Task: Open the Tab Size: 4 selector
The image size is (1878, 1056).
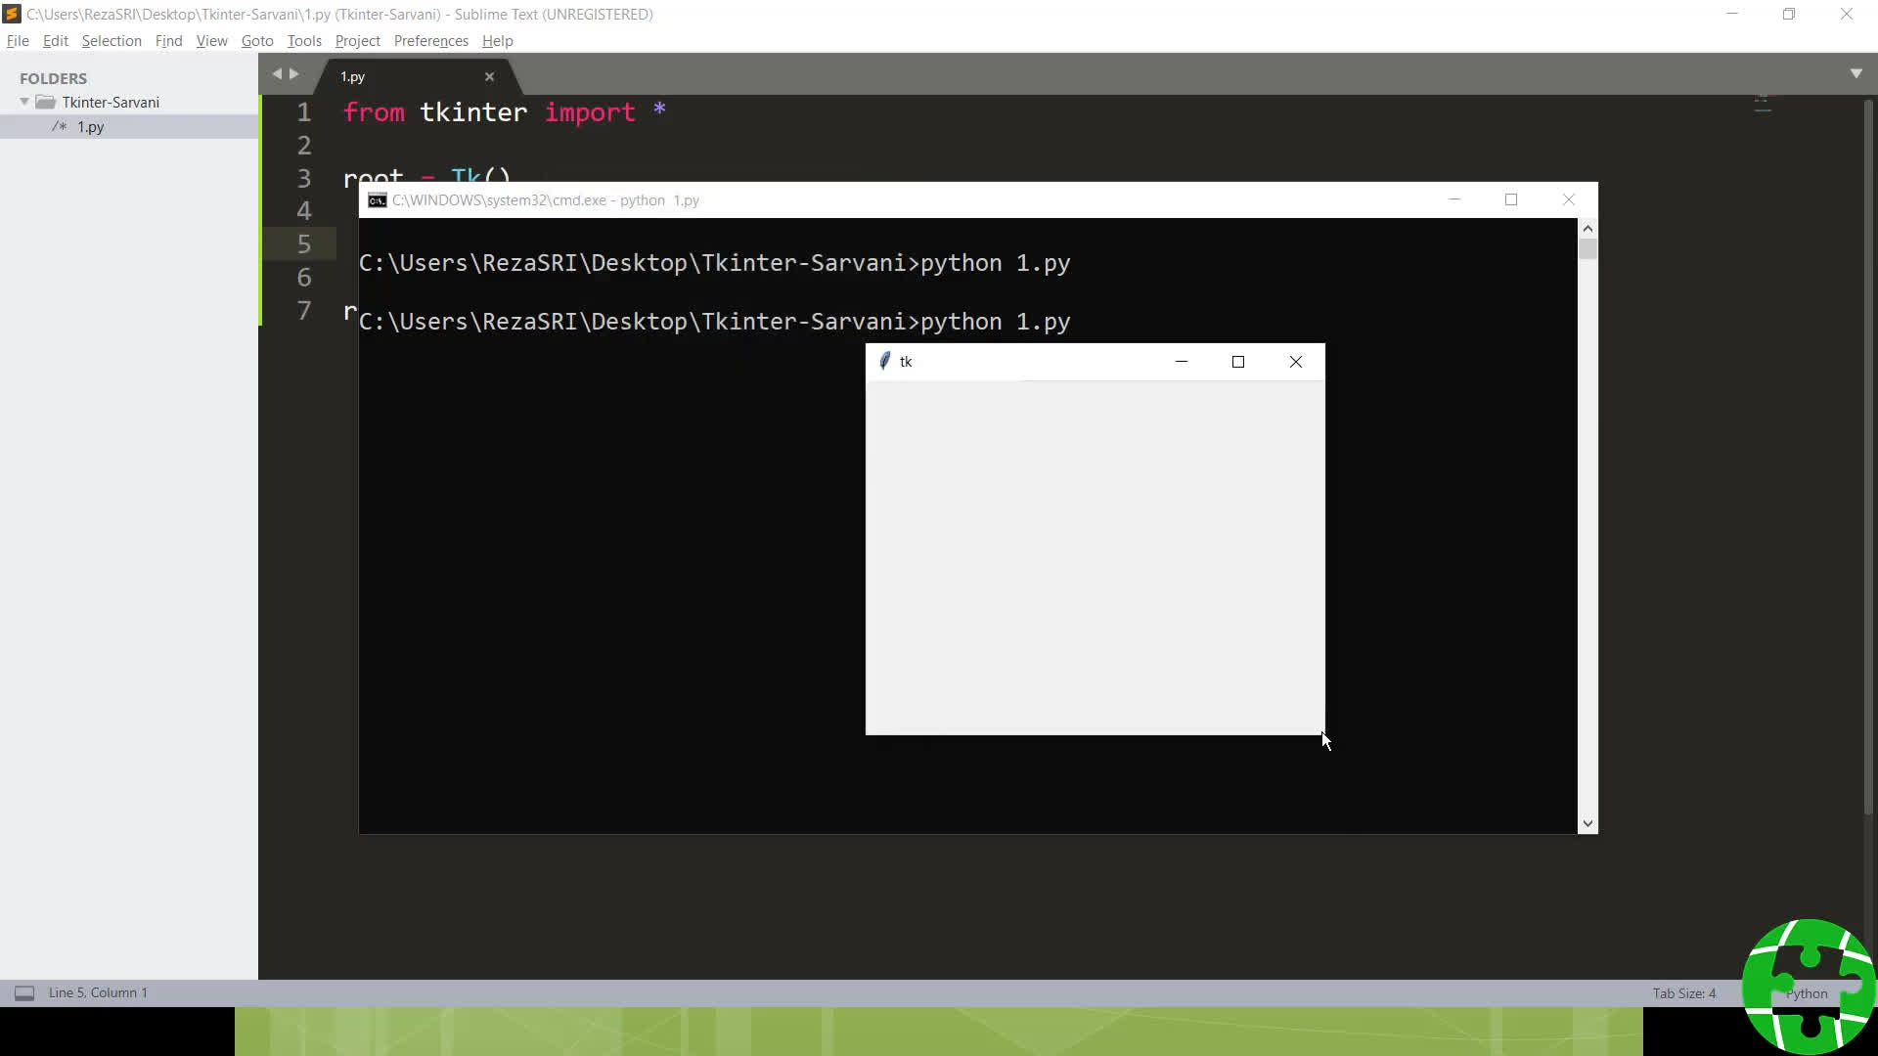Action: 1683,993
